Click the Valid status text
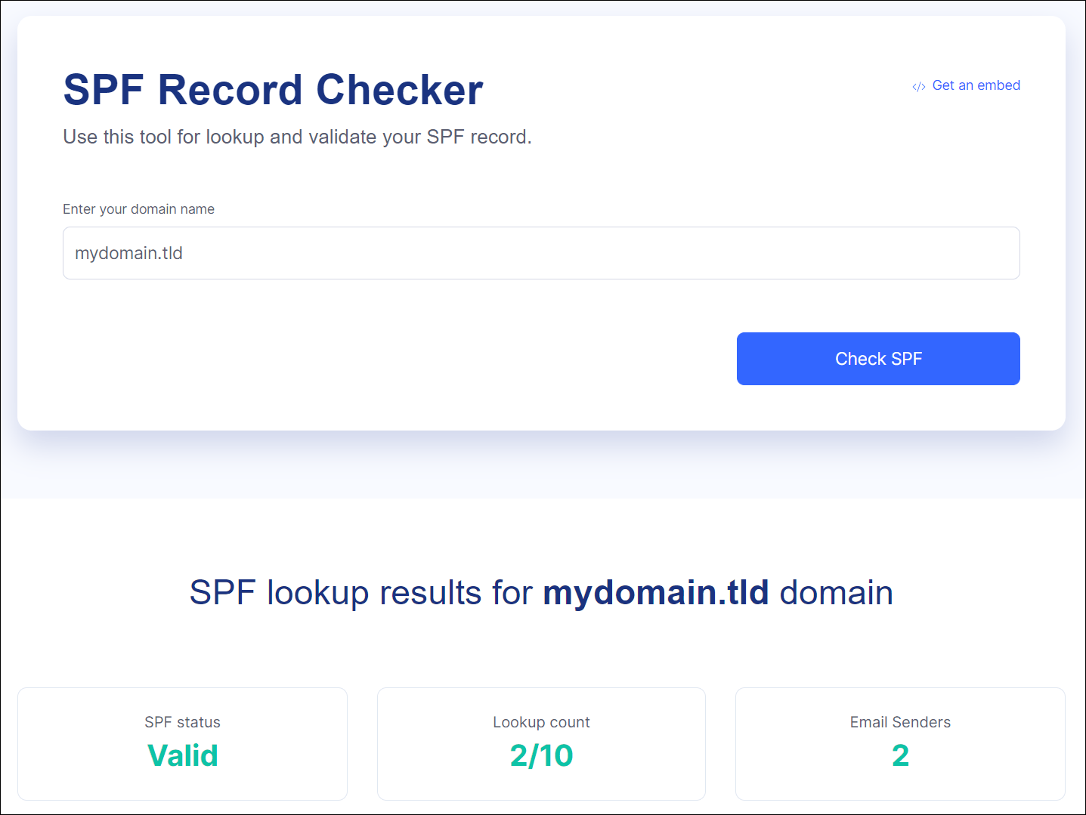The width and height of the screenshot is (1086, 815). click(x=182, y=755)
